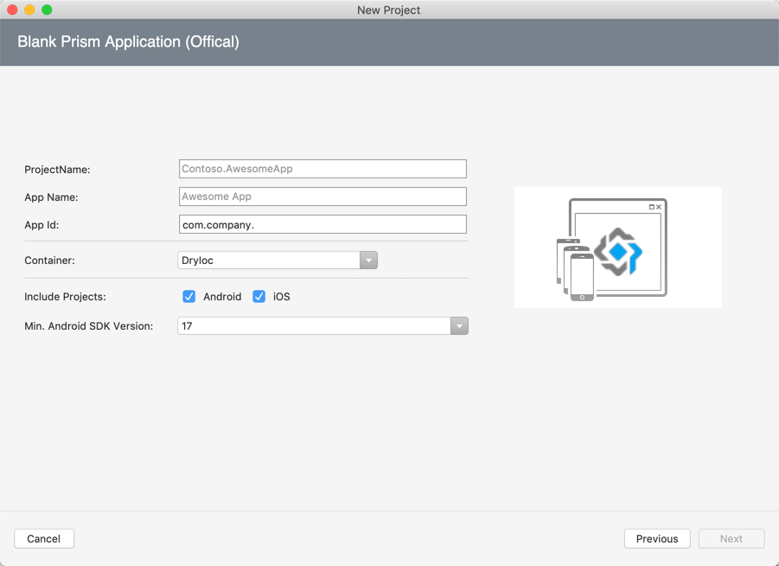
Task: Click the App Name: label
Action: tap(51, 197)
